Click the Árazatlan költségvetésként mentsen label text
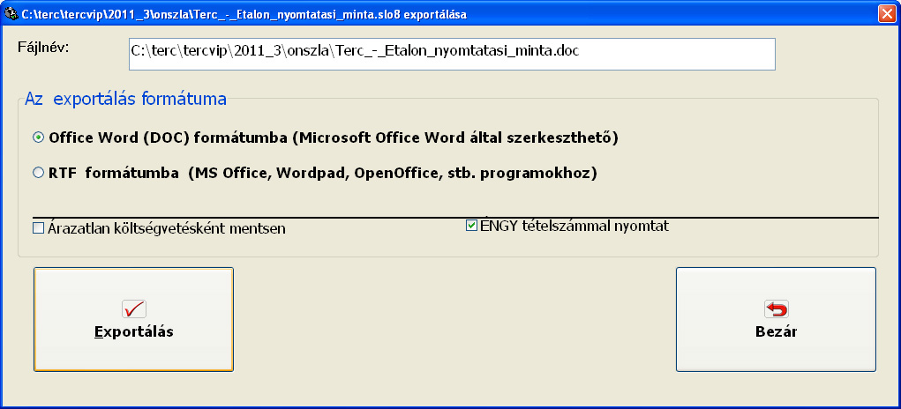 (x=167, y=229)
